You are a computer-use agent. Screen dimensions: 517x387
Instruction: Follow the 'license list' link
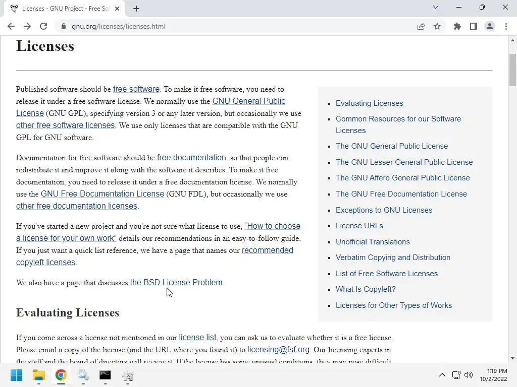point(197,338)
